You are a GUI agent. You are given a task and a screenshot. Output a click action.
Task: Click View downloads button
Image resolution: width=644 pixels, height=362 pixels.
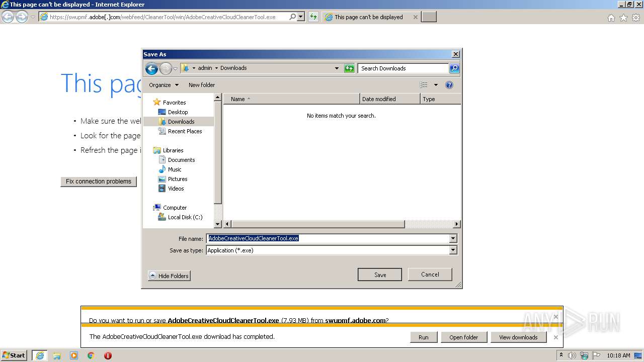[x=518, y=337]
